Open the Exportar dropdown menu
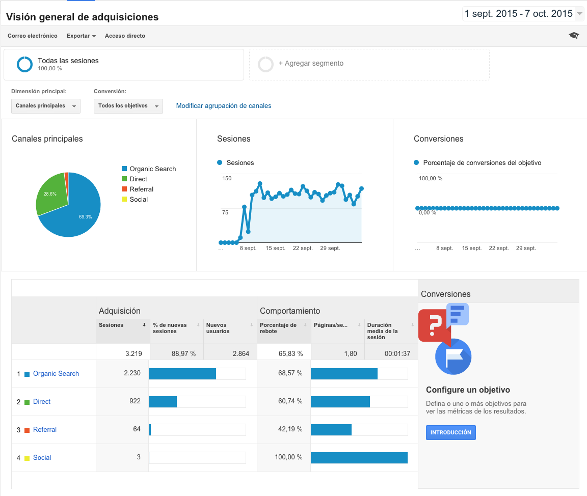587x496 pixels. click(x=81, y=36)
